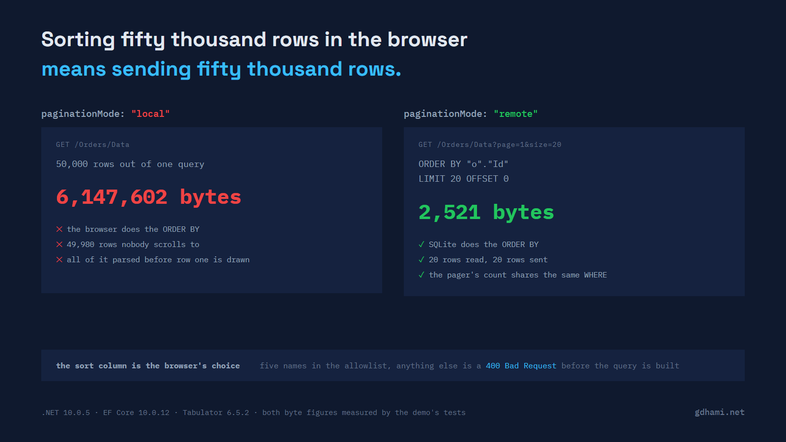The image size is (786, 442).
Task: Select the heading "Sorting fifty thousand rows in the browser"
Action: (254, 40)
